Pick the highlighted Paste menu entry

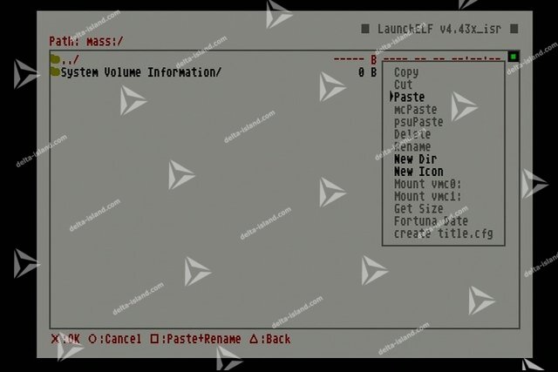pos(409,98)
